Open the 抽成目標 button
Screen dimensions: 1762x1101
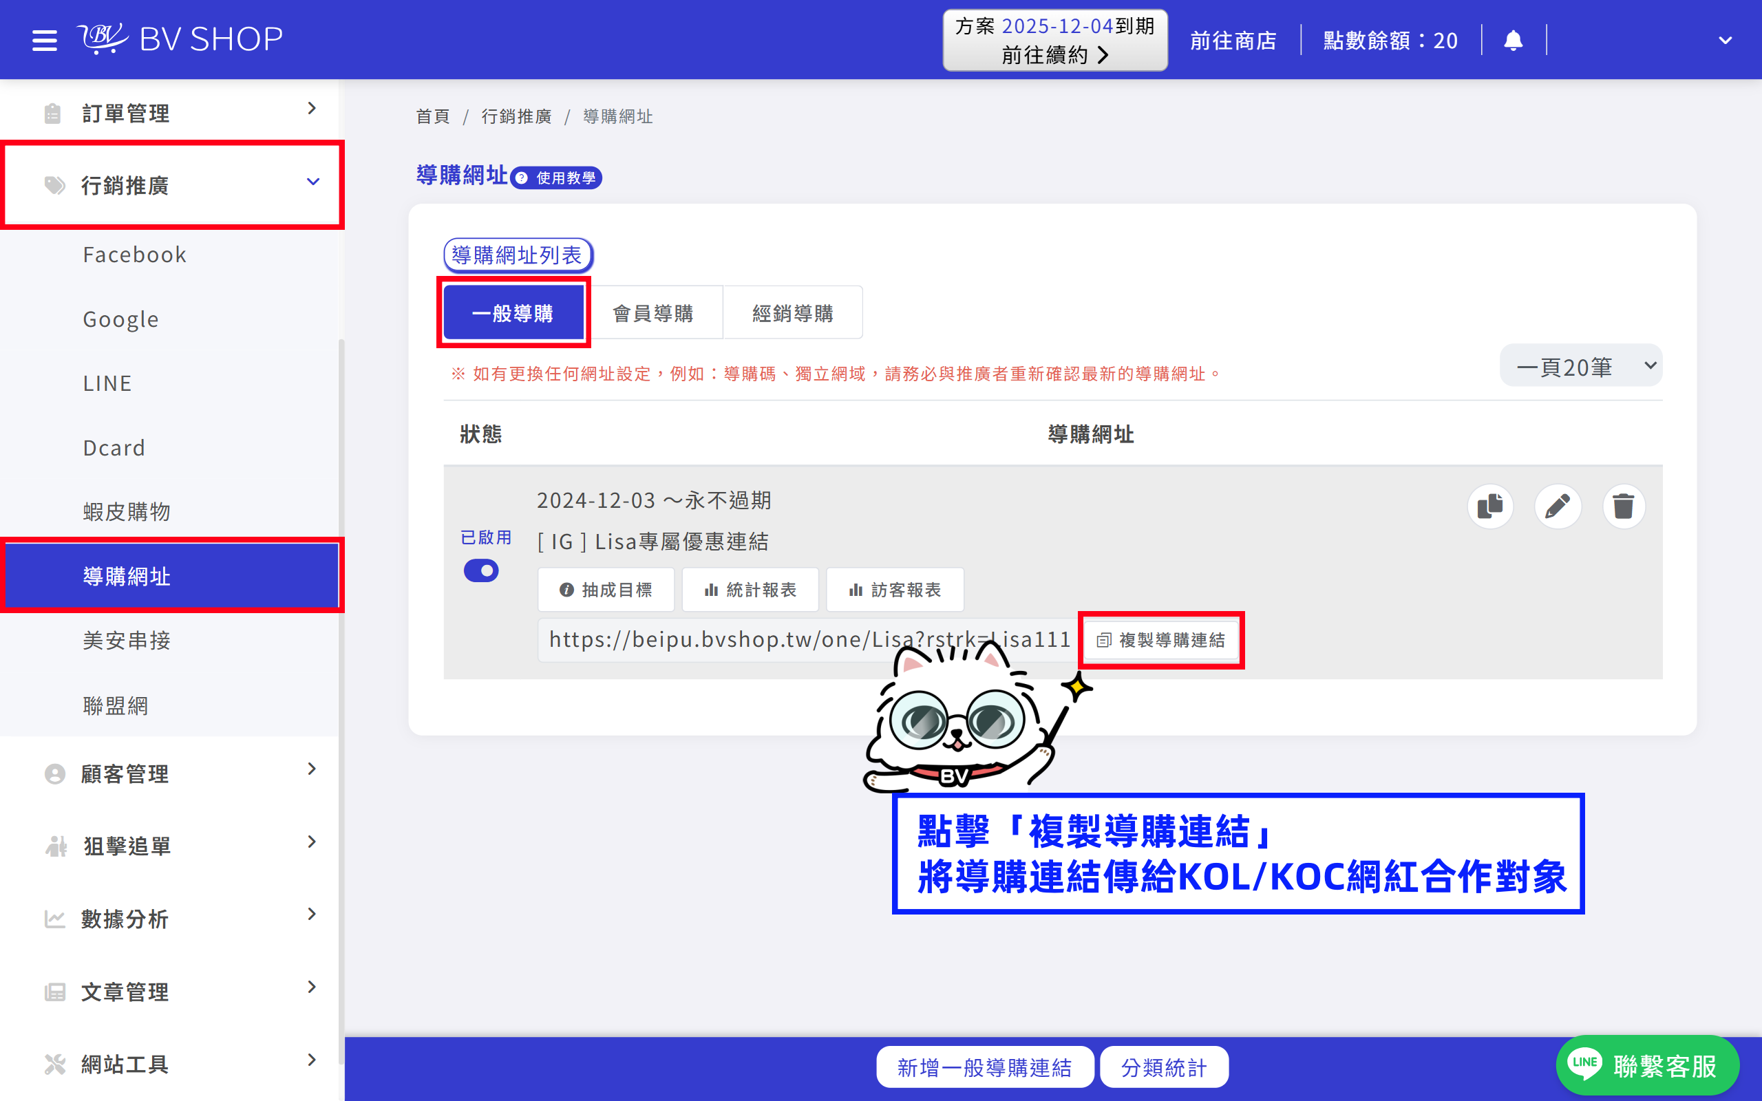pos(605,590)
